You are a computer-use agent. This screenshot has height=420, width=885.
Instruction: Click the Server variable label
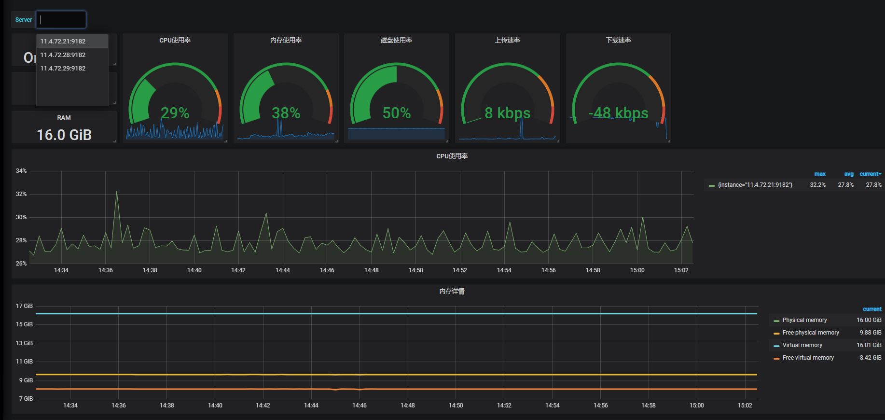point(24,20)
